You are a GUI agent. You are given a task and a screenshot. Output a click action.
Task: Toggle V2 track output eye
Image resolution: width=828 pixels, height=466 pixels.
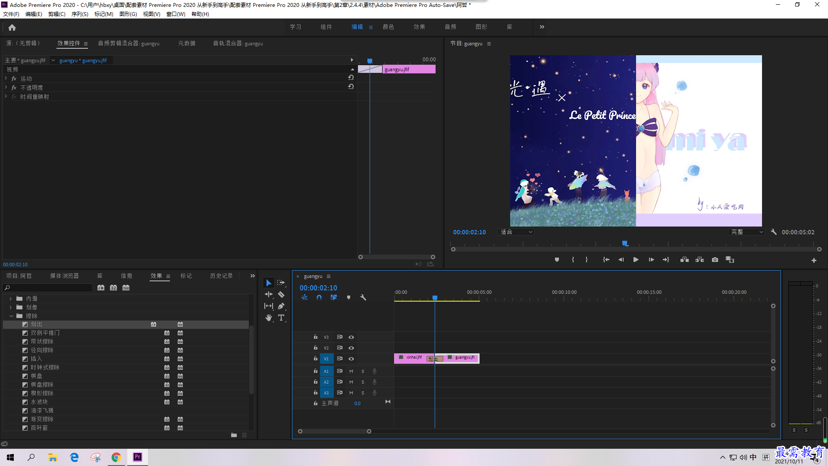(x=351, y=348)
